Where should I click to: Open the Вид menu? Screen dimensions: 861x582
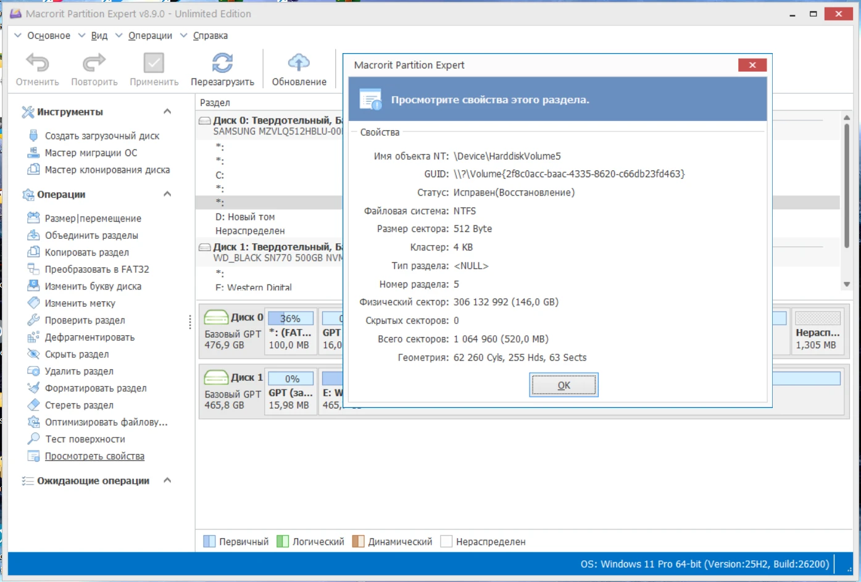tap(99, 36)
